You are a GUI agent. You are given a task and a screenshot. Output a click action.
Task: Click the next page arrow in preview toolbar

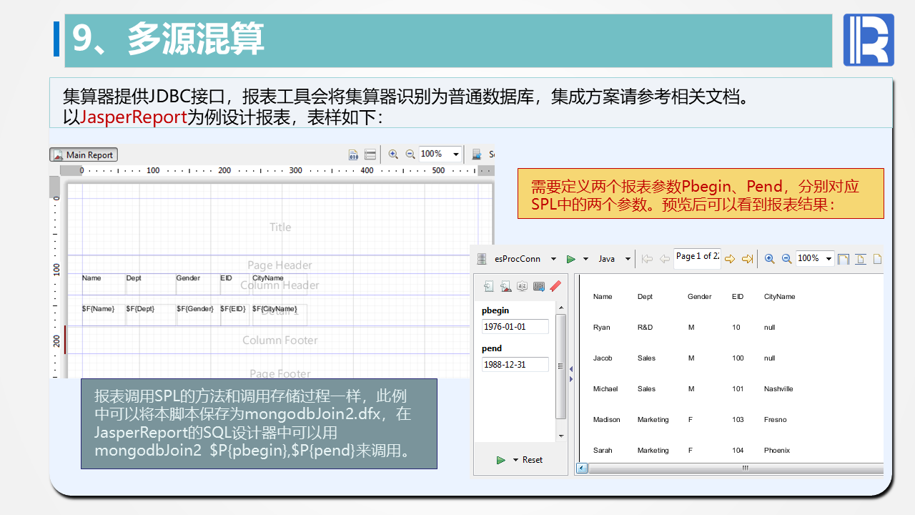pos(730,259)
